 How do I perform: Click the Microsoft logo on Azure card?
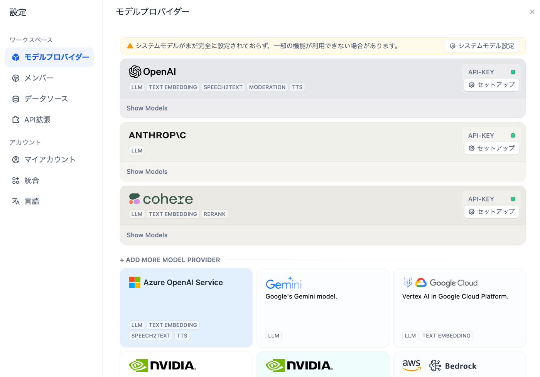tap(135, 282)
